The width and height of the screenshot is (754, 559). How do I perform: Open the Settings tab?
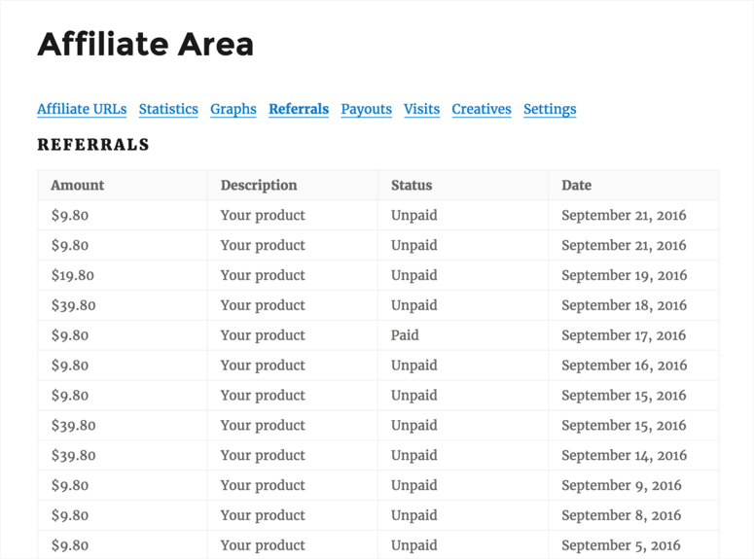(550, 109)
